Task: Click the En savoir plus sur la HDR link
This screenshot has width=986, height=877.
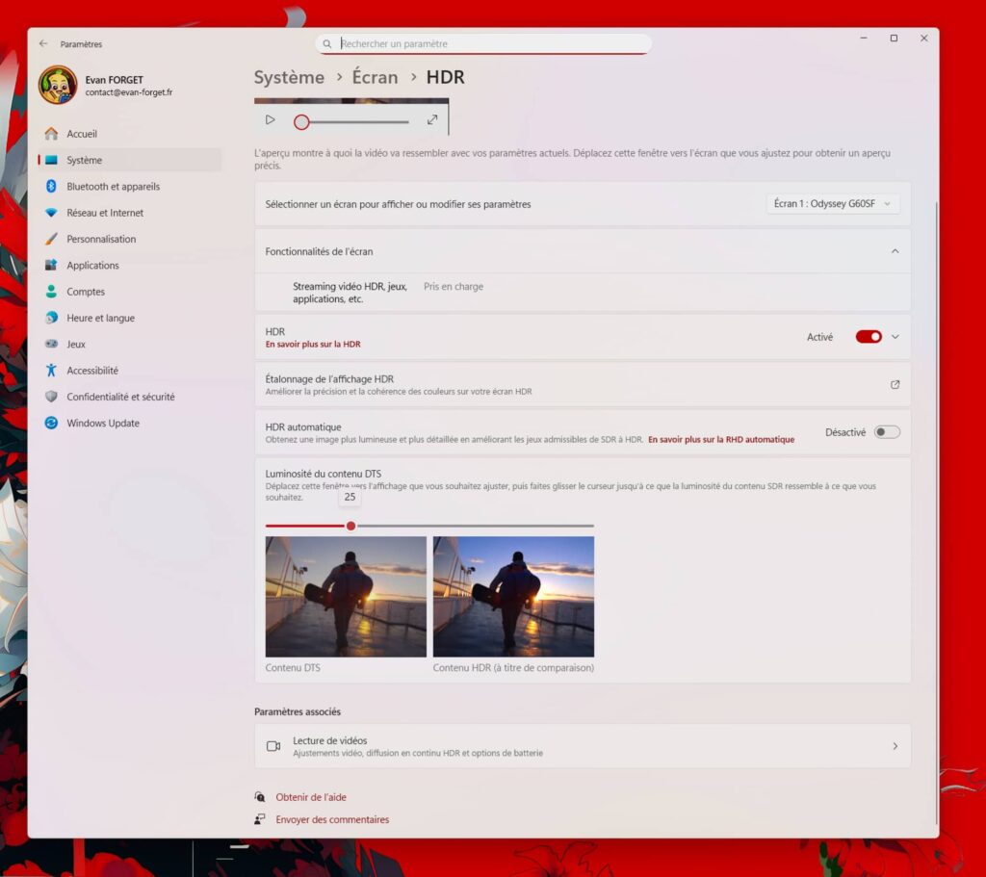Action: [313, 345]
